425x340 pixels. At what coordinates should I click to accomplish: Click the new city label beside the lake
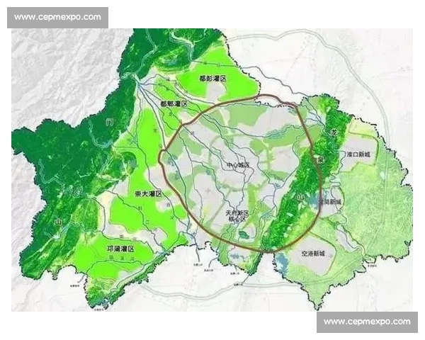[330, 202]
